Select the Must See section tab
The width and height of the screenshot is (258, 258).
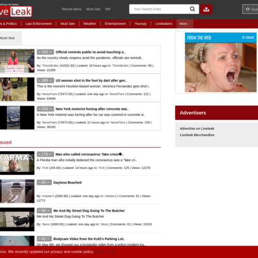[11, 38]
